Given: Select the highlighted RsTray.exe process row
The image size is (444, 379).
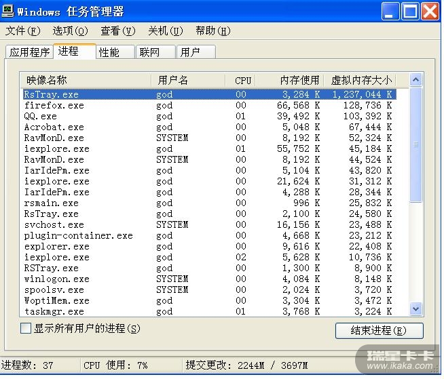Looking at the screenshot, I should click(209, 94).
